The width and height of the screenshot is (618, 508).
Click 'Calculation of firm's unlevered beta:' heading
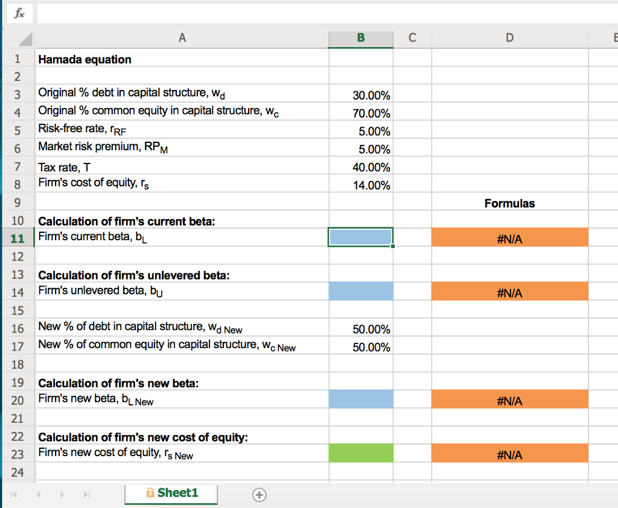click(133, 276)
